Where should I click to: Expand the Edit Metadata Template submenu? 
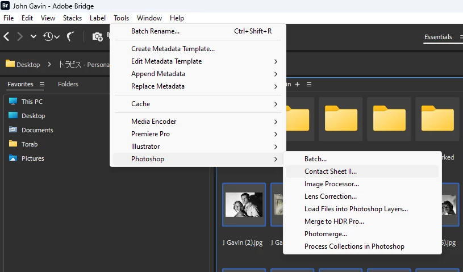tap(198, 61)
